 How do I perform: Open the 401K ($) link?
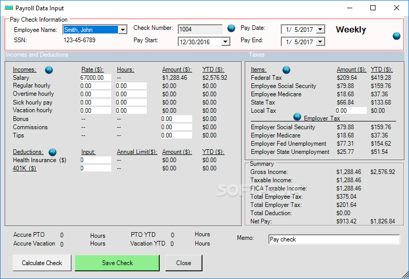coord(25,168)
